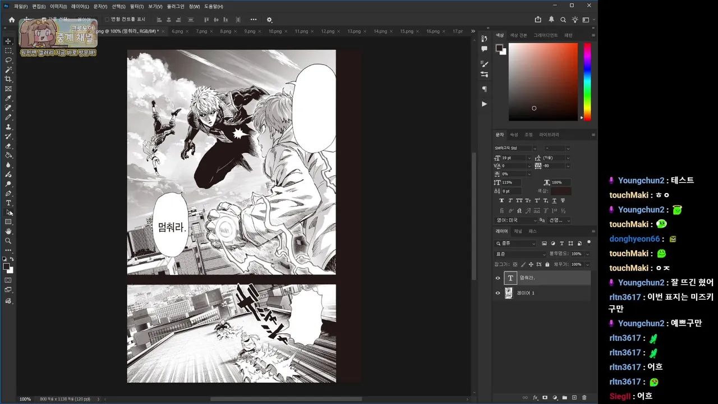The height and width of the screenshot is (404, 718).
Task: Toggle lock transparent pixels
Action: tap(515, 264)
